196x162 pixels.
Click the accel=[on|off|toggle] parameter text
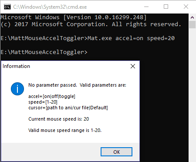52,96
